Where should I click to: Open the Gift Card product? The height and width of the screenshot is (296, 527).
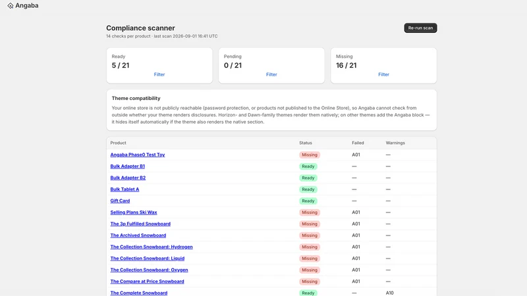click(x=120, y=201)
